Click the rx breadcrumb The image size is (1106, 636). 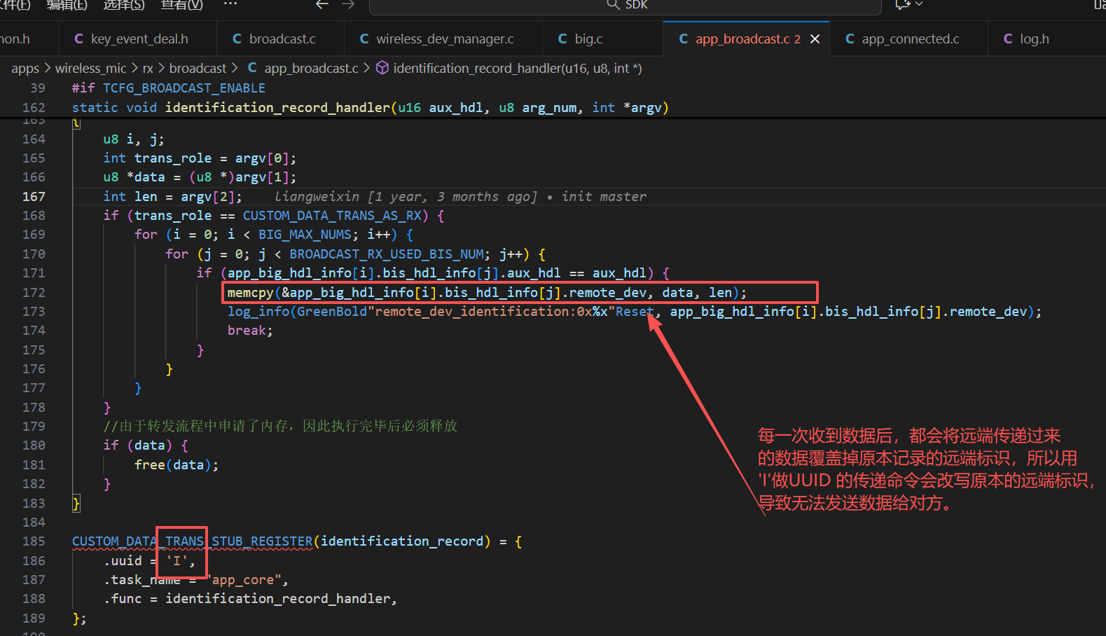click(148, 69)
